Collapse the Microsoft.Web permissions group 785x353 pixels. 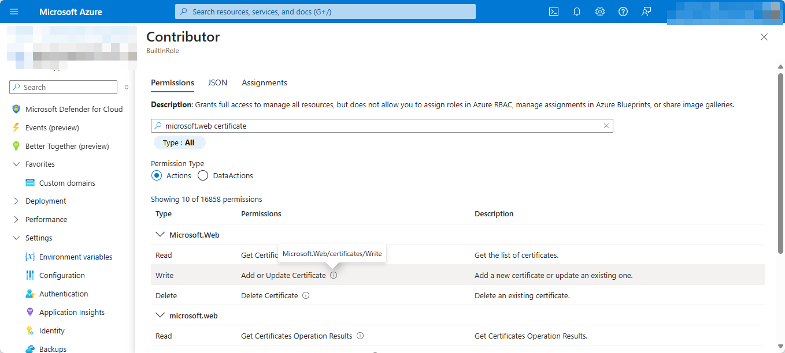coord(160,234)
